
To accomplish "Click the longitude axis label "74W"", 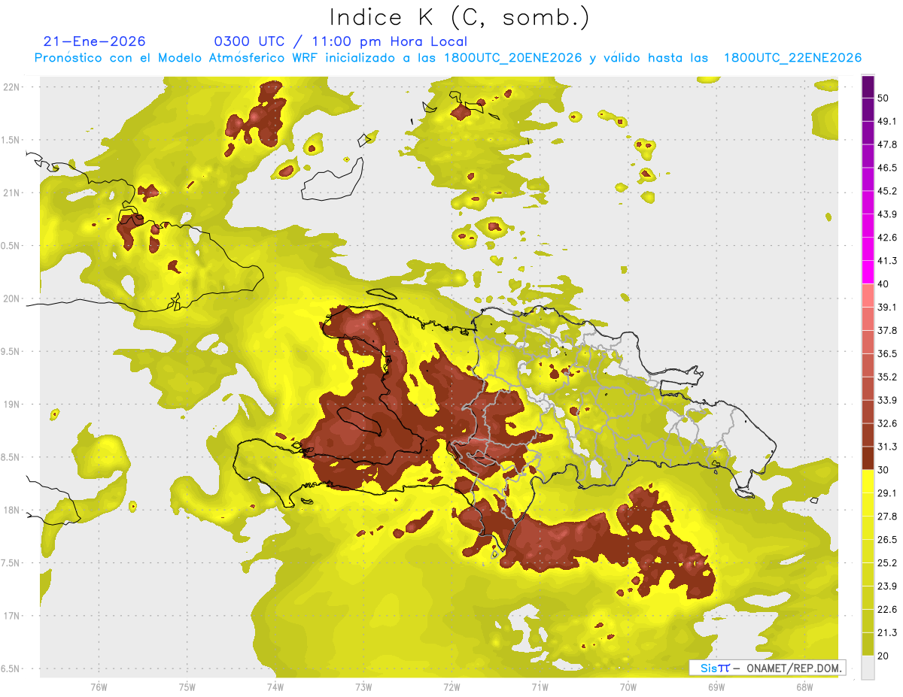I will (275, 687).
